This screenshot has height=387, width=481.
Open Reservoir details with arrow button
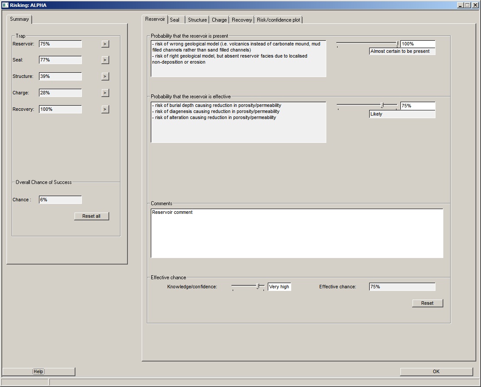click(105, 44)
